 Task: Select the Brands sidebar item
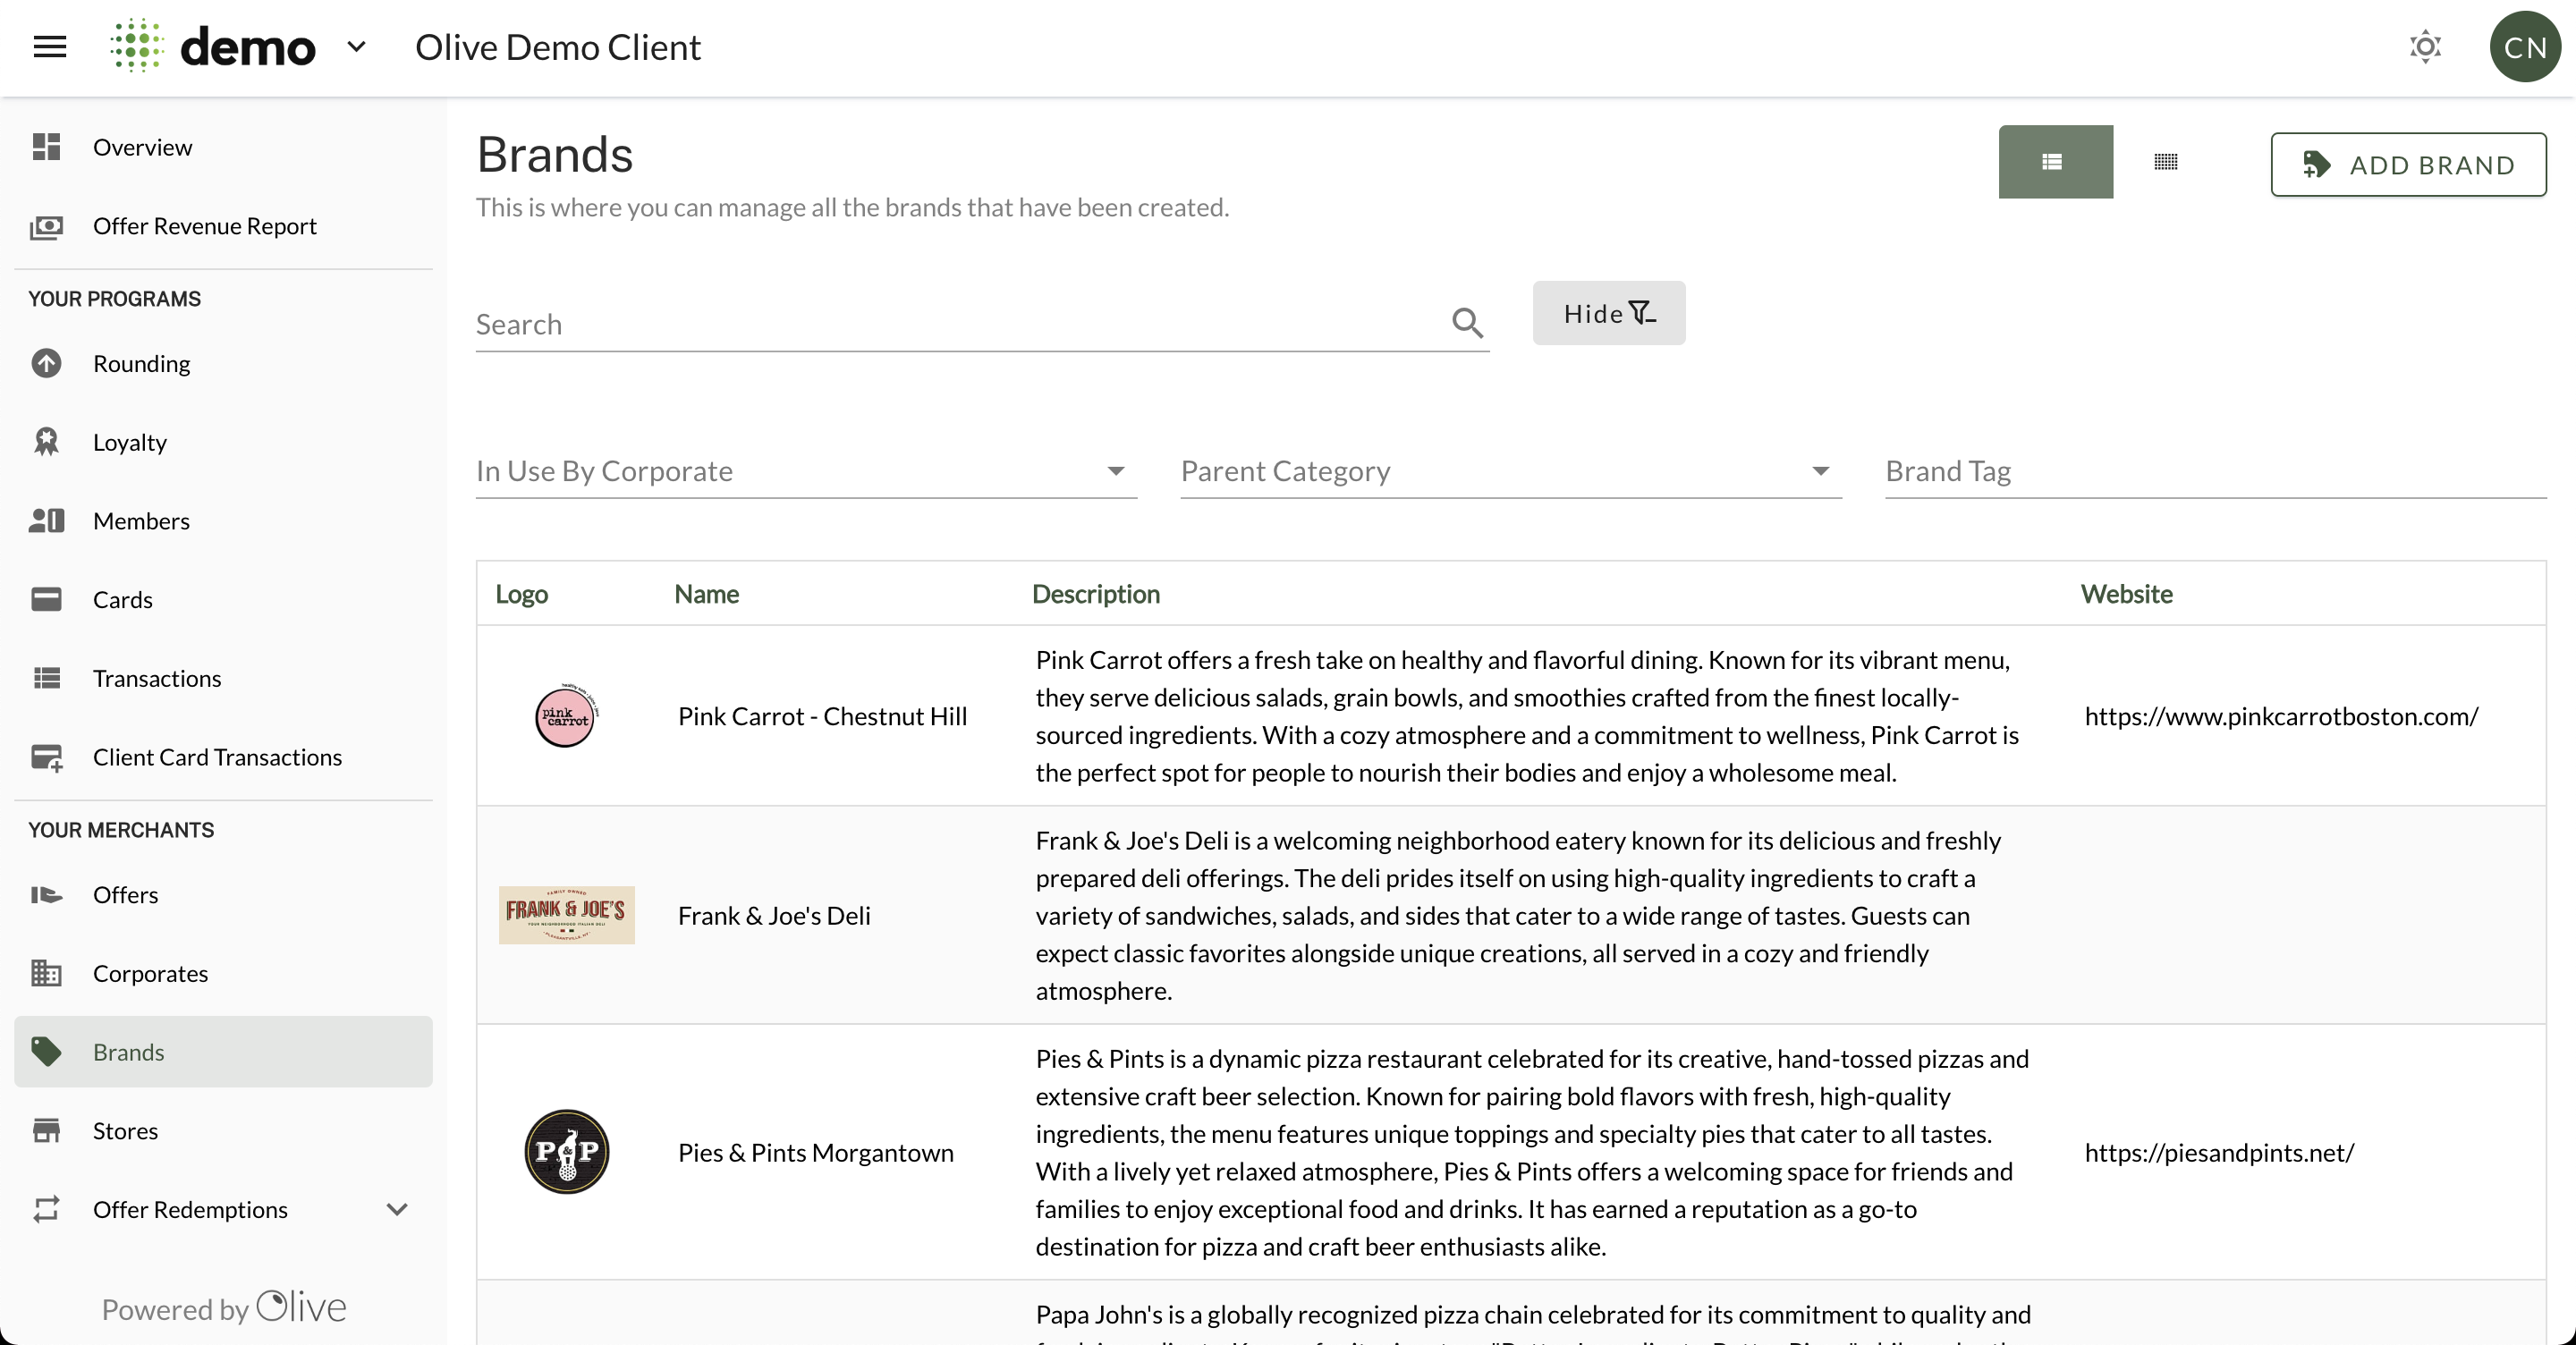coord(223,1052)
